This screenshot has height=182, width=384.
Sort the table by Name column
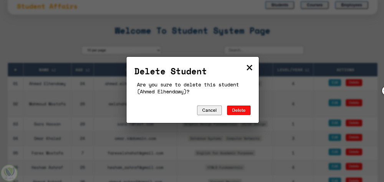pyautogui.click(x=47, y=70)
